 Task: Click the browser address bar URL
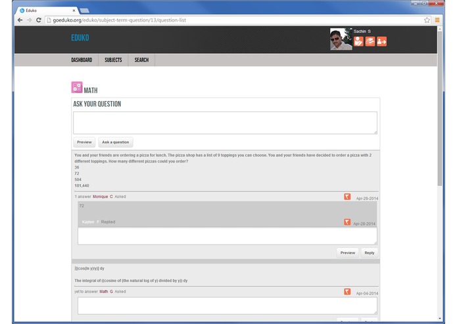pyautogui.click(x=120, y=20)
